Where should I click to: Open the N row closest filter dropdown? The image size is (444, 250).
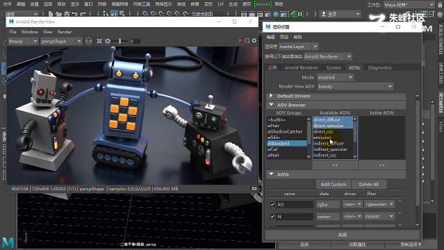[x=379, y=216]
